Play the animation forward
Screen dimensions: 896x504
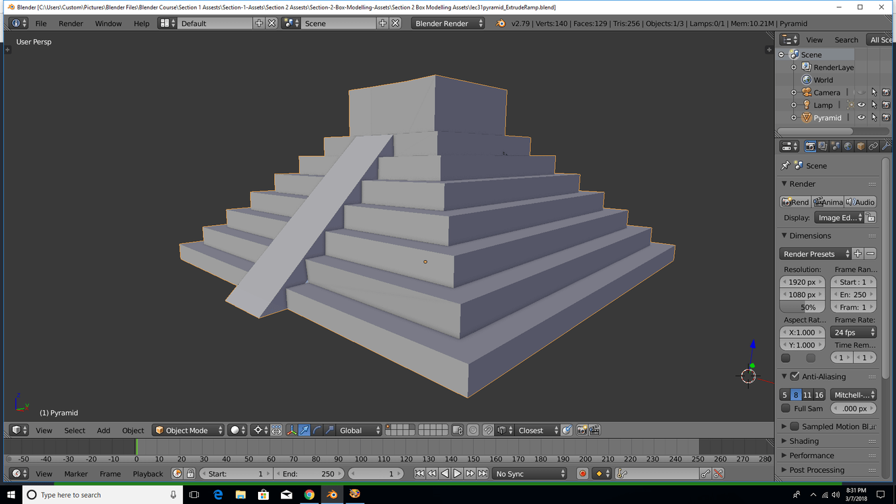[457, 474]
